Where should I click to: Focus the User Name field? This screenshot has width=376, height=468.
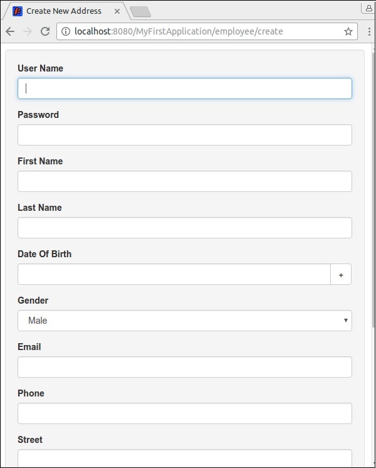pos(185,88)
